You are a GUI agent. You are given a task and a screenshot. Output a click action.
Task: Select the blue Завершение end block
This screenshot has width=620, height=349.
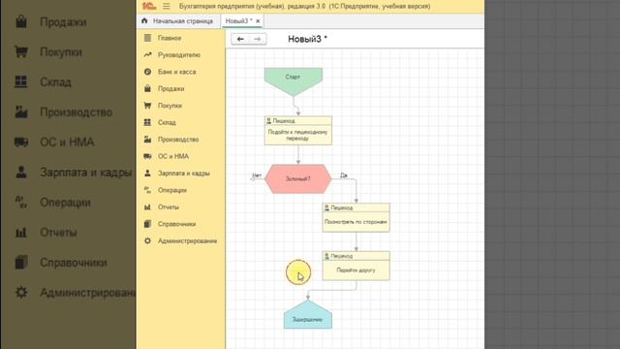[308, 314]
